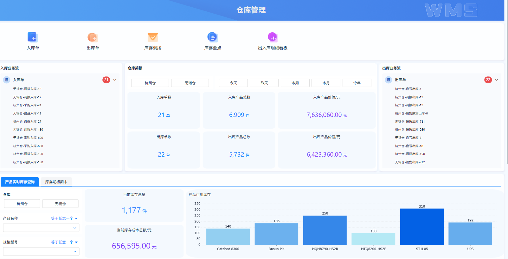Toggle the 无锡仓 filter in 仓库简报
Screen dimensions: 508x259
pos(190,83)
